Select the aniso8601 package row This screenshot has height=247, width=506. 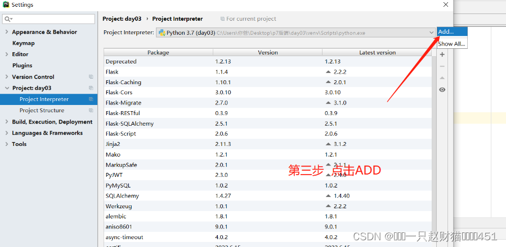point(267,227)
